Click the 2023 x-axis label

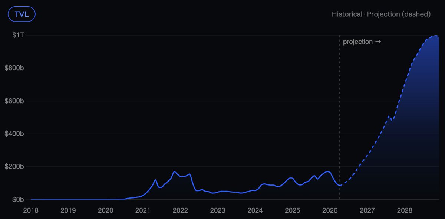[218, 210]
